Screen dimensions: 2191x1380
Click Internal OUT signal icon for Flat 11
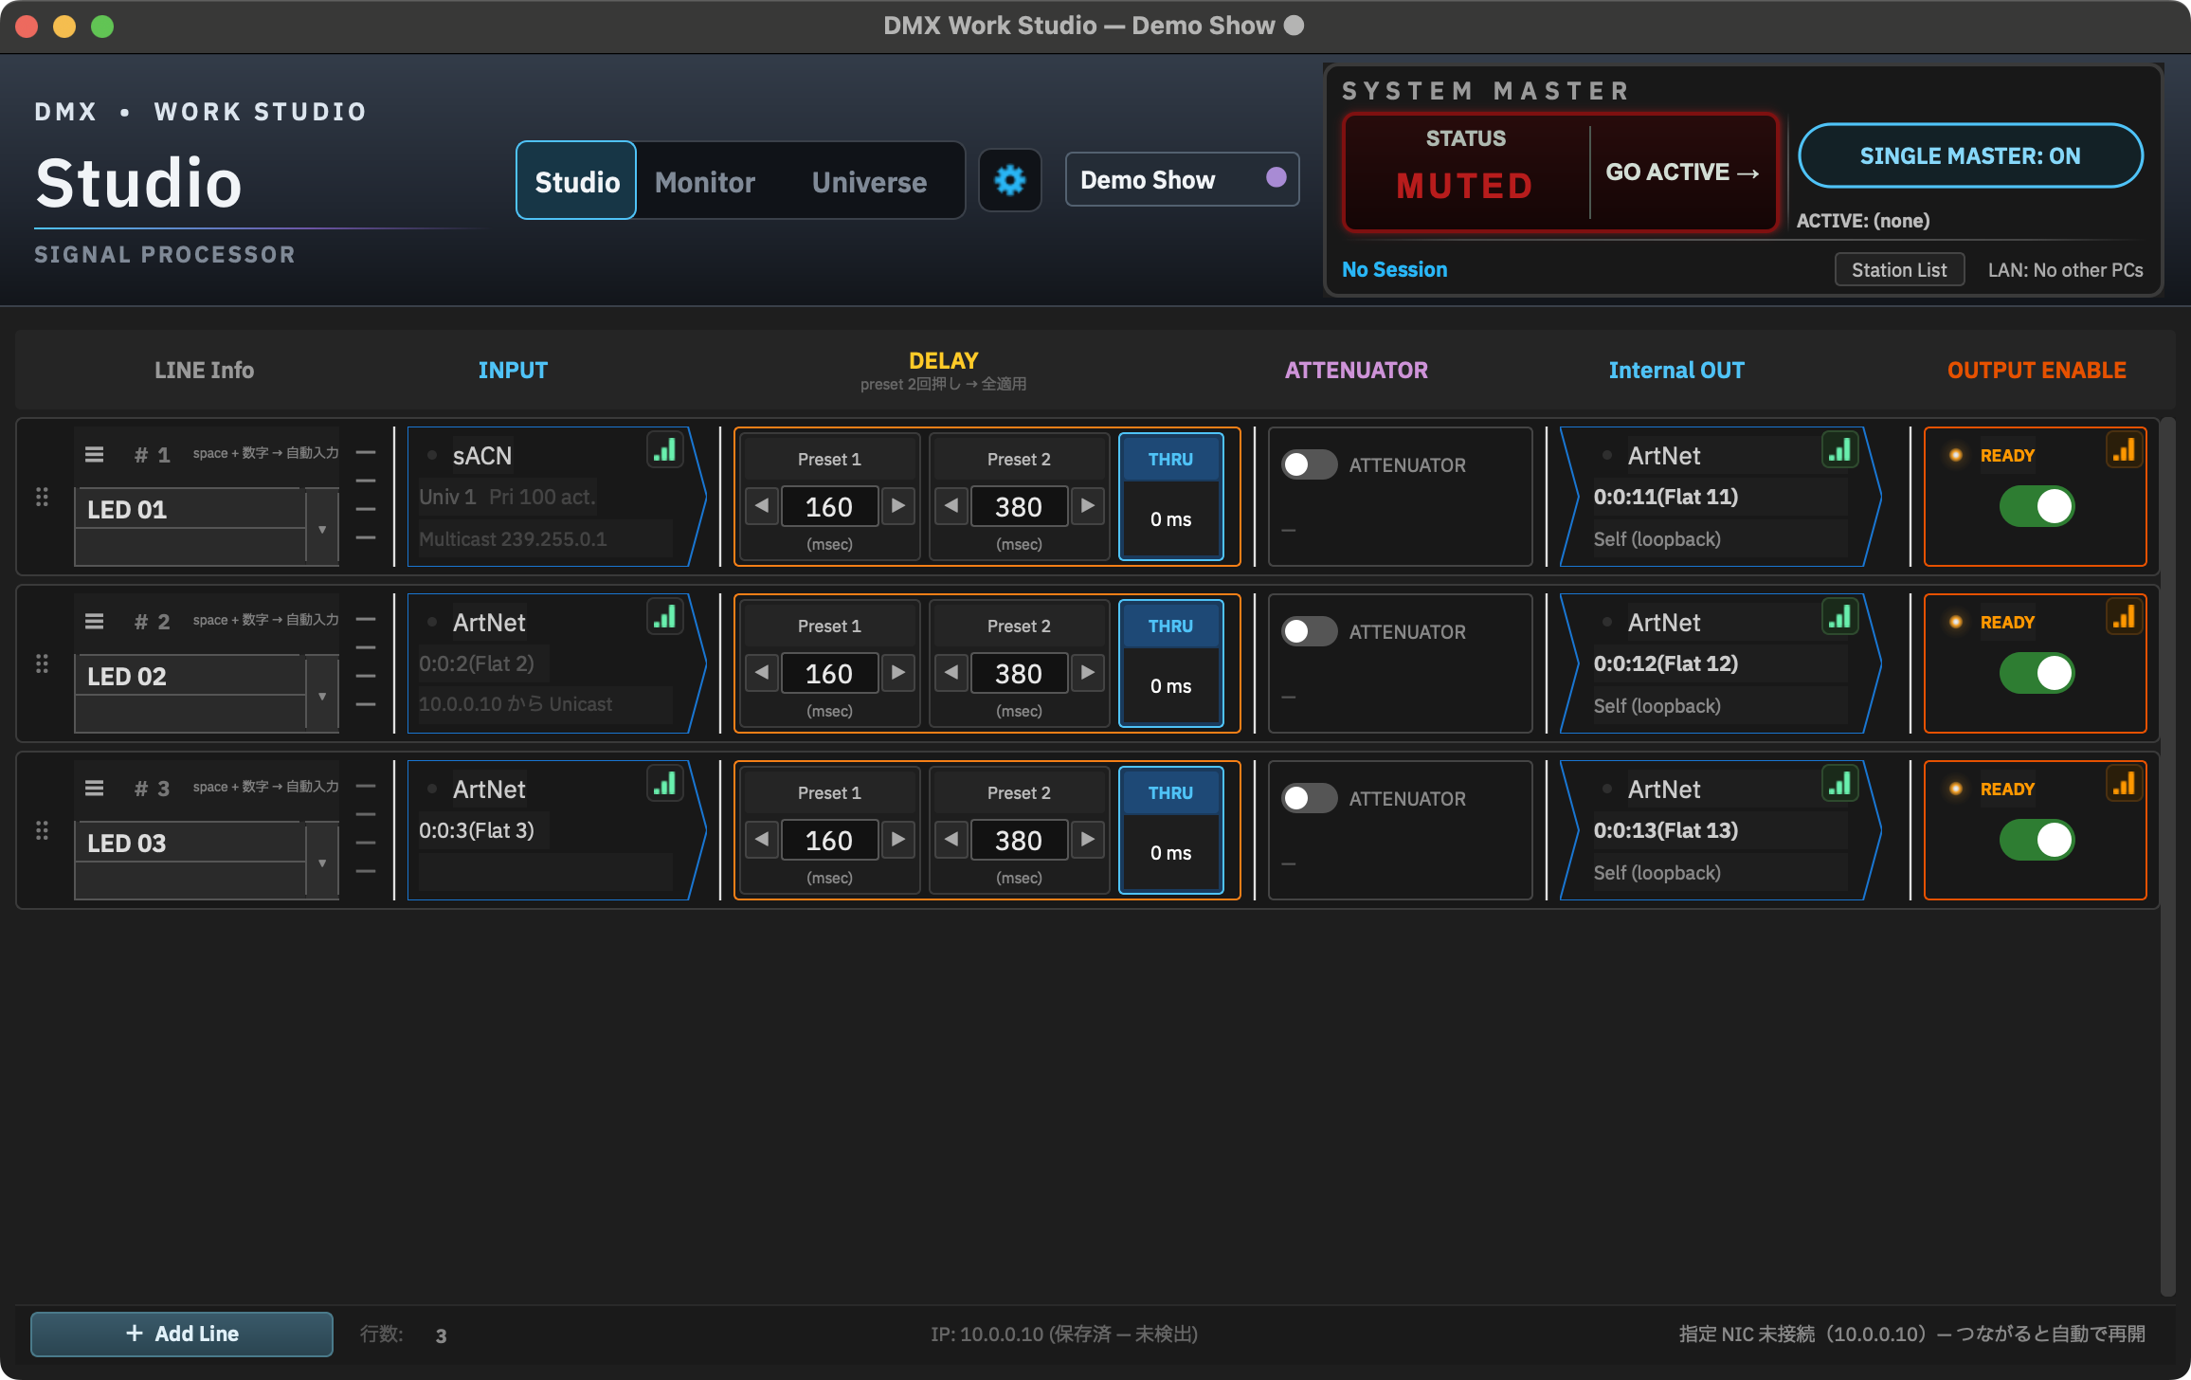point(1840,450)
